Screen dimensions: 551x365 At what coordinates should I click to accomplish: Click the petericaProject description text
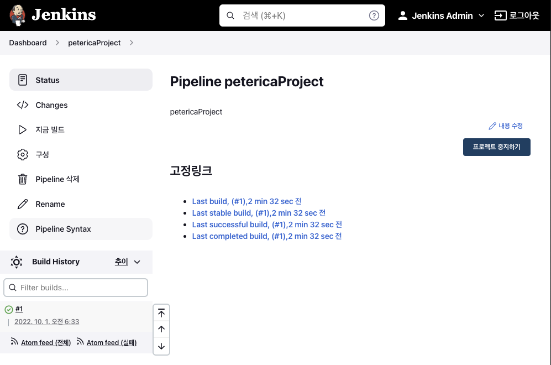point(196,112)
